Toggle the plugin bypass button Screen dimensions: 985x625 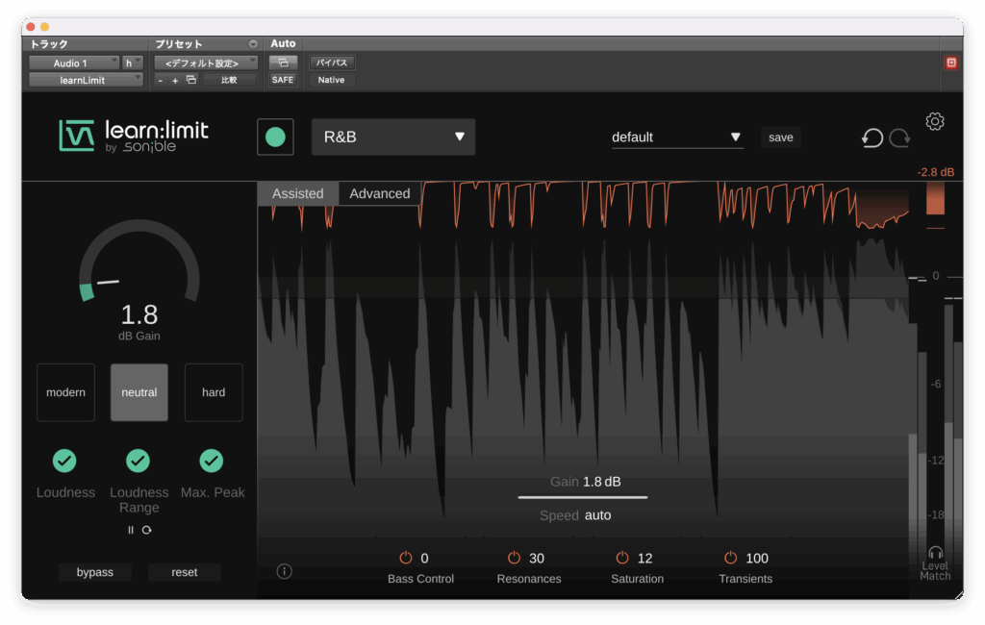[x=95, y=572]
